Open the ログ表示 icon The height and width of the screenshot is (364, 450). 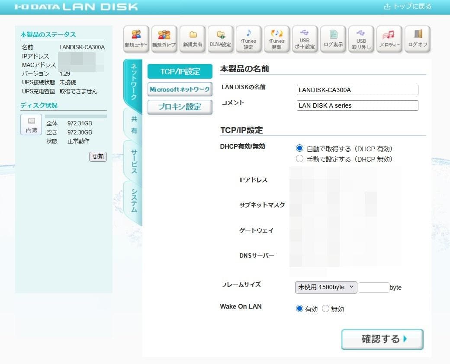333,39
